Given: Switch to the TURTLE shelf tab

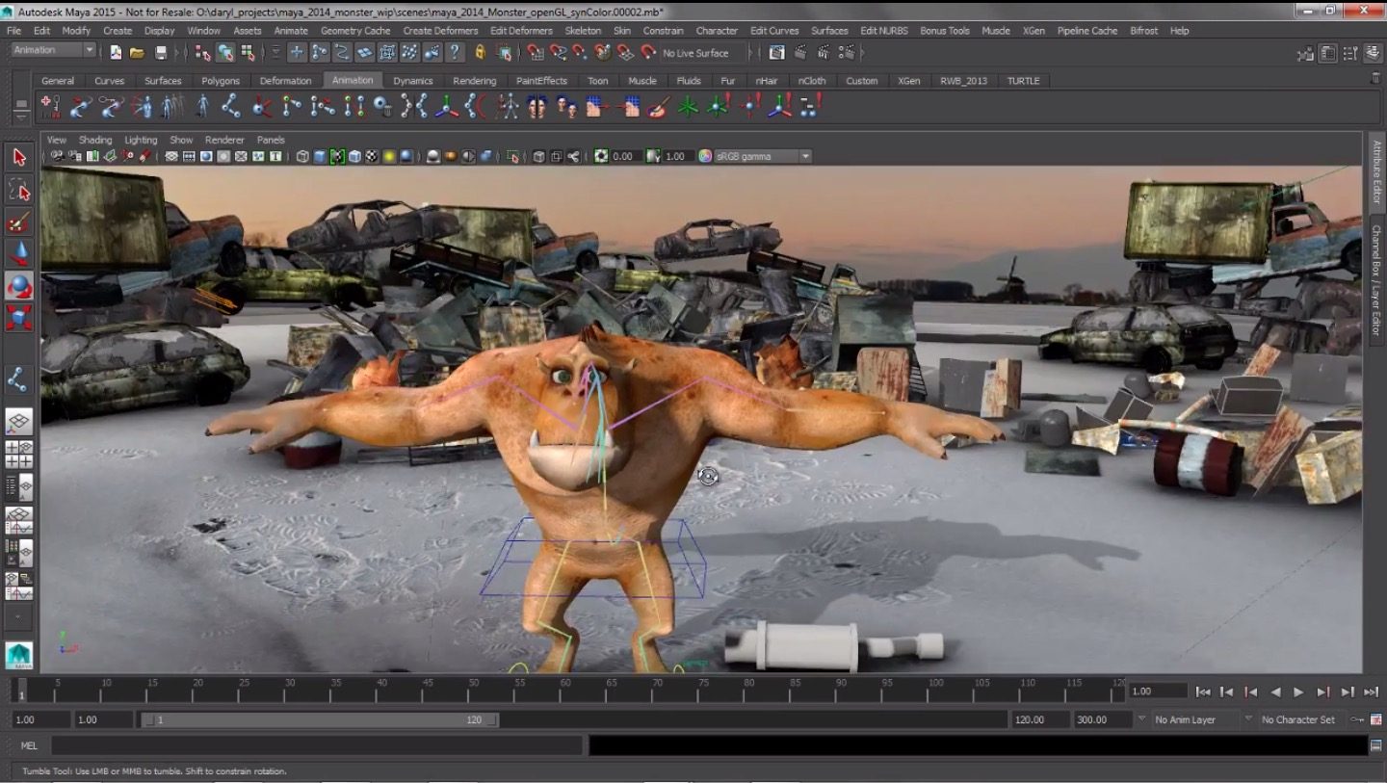Looking at the screenshot, I should [x=1023, y=81].
